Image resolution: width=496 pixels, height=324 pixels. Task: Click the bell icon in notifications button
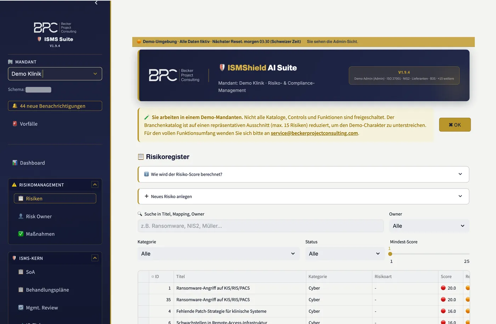coord(15,106)
